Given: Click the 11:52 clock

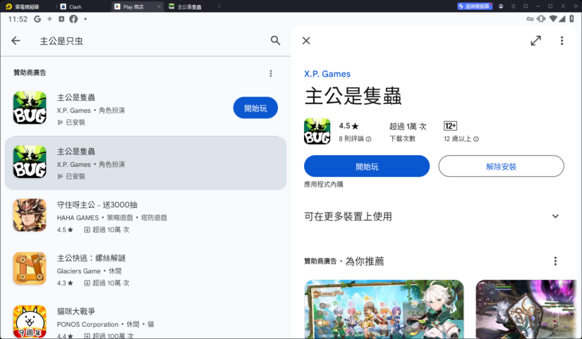Looking at the screenshot, I should point(18,19).
